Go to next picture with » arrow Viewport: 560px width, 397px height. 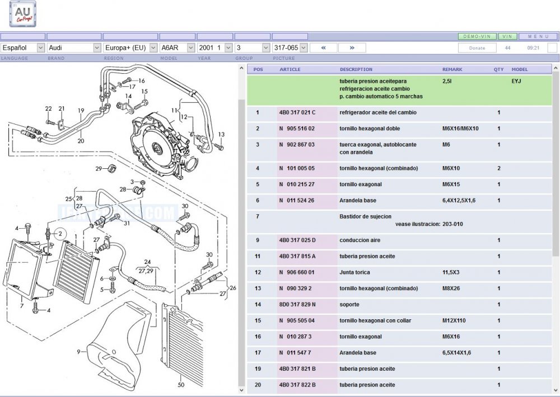click(352, 48)
